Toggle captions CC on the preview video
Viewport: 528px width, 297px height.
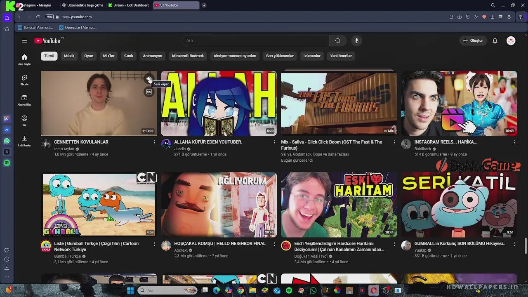[x=149, y=92]
